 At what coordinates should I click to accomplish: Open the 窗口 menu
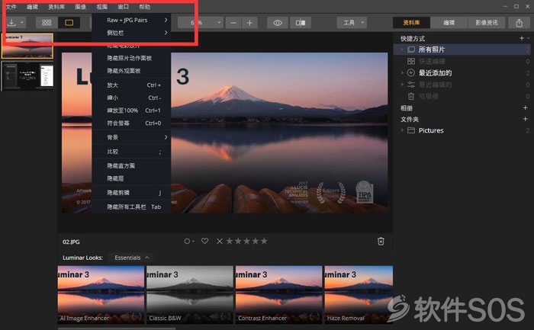coord(124,7)
